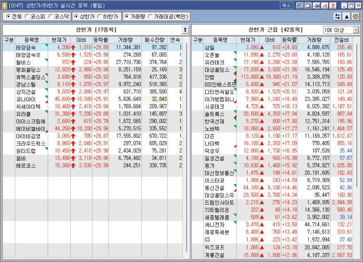Viewport: 363px width, 262px height.
Task: Select the 한국선재 row
Action: (272, 121)
